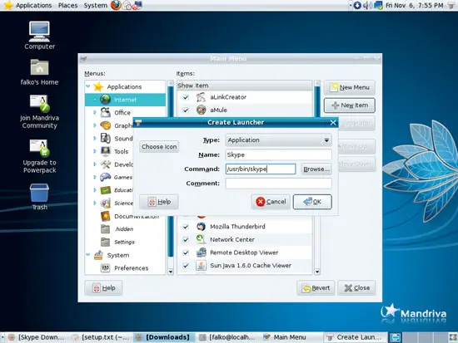The height and width of the screenshot is (343, 458).
Task: Select the Upgrade to Powerpack icon
Action: tap(39, 156)
